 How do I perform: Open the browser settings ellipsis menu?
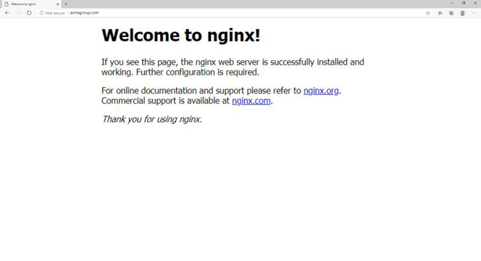coord(474,13)
